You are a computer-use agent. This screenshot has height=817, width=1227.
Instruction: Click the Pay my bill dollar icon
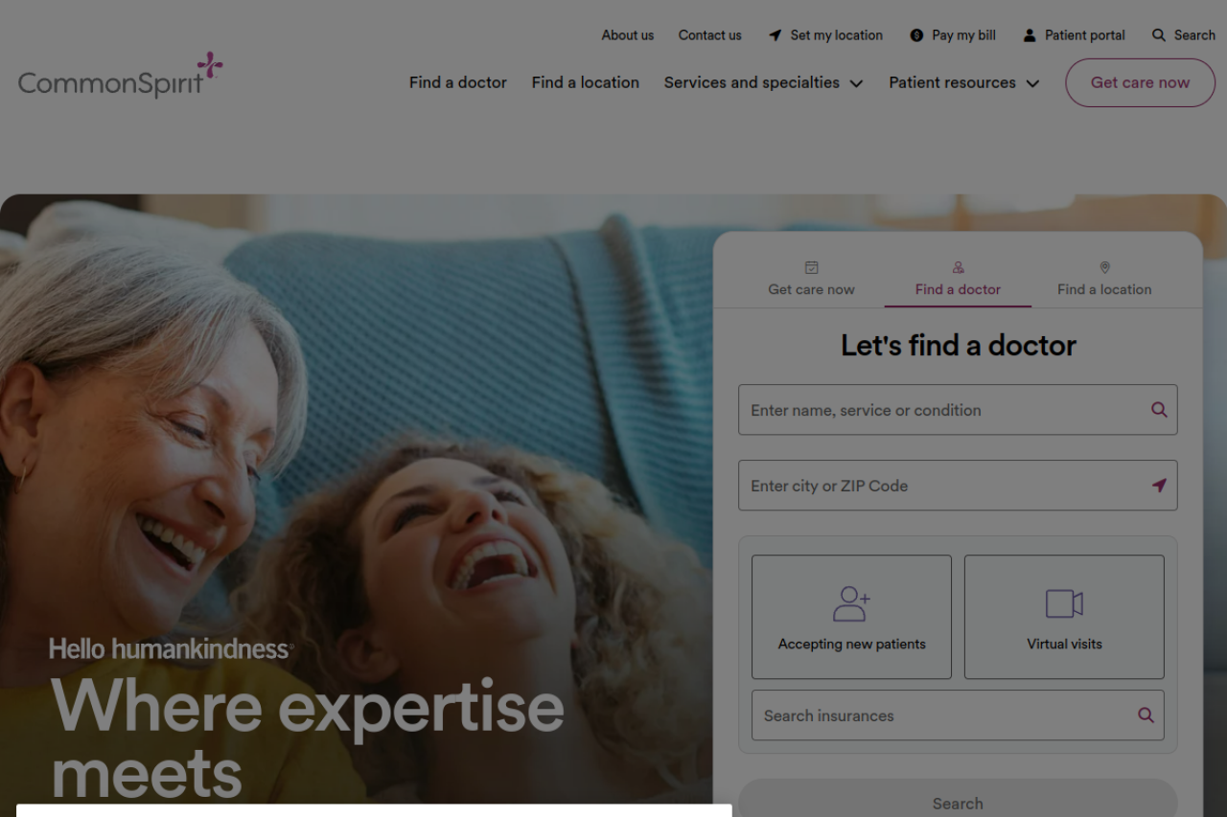point(916,35)
